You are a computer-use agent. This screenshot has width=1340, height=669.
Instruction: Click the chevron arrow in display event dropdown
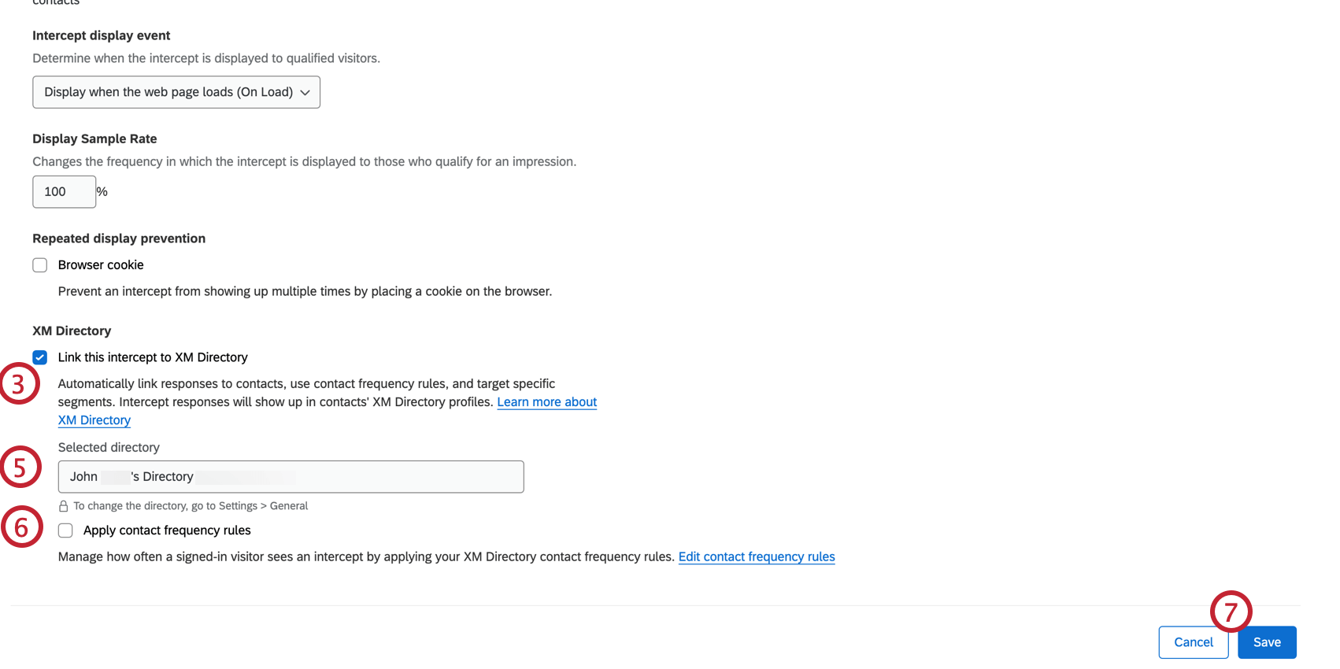[x=305, y=92]
